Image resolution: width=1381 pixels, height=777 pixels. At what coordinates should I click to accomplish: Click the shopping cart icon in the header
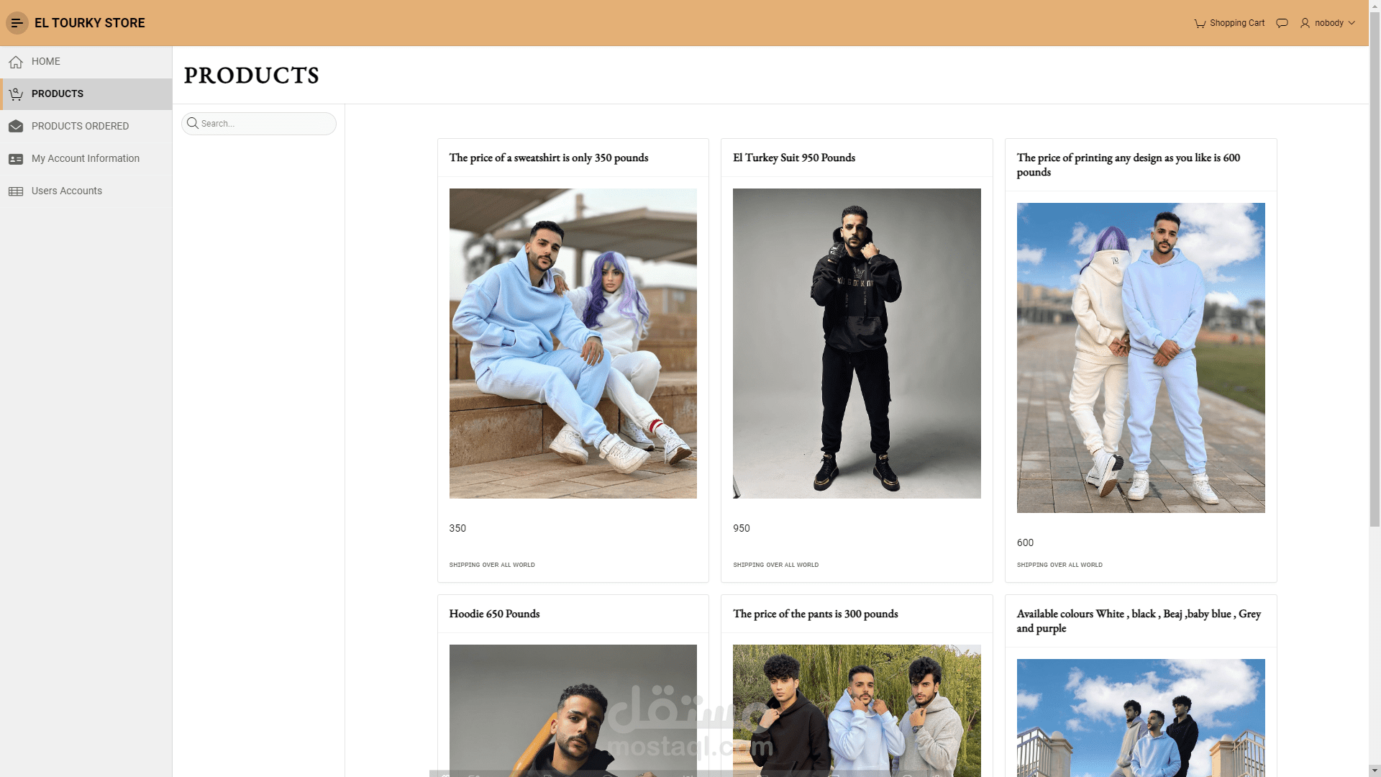coord(1199,23)
